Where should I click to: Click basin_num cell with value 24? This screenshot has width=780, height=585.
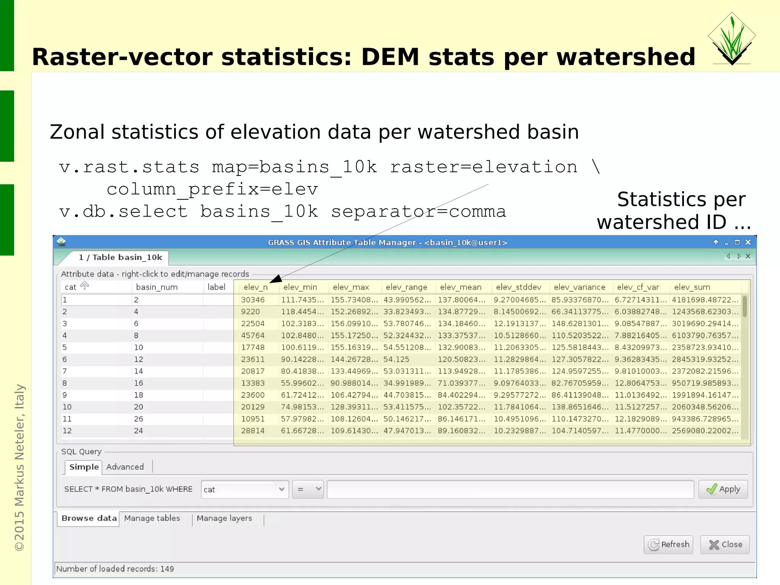tap(168, 431)
